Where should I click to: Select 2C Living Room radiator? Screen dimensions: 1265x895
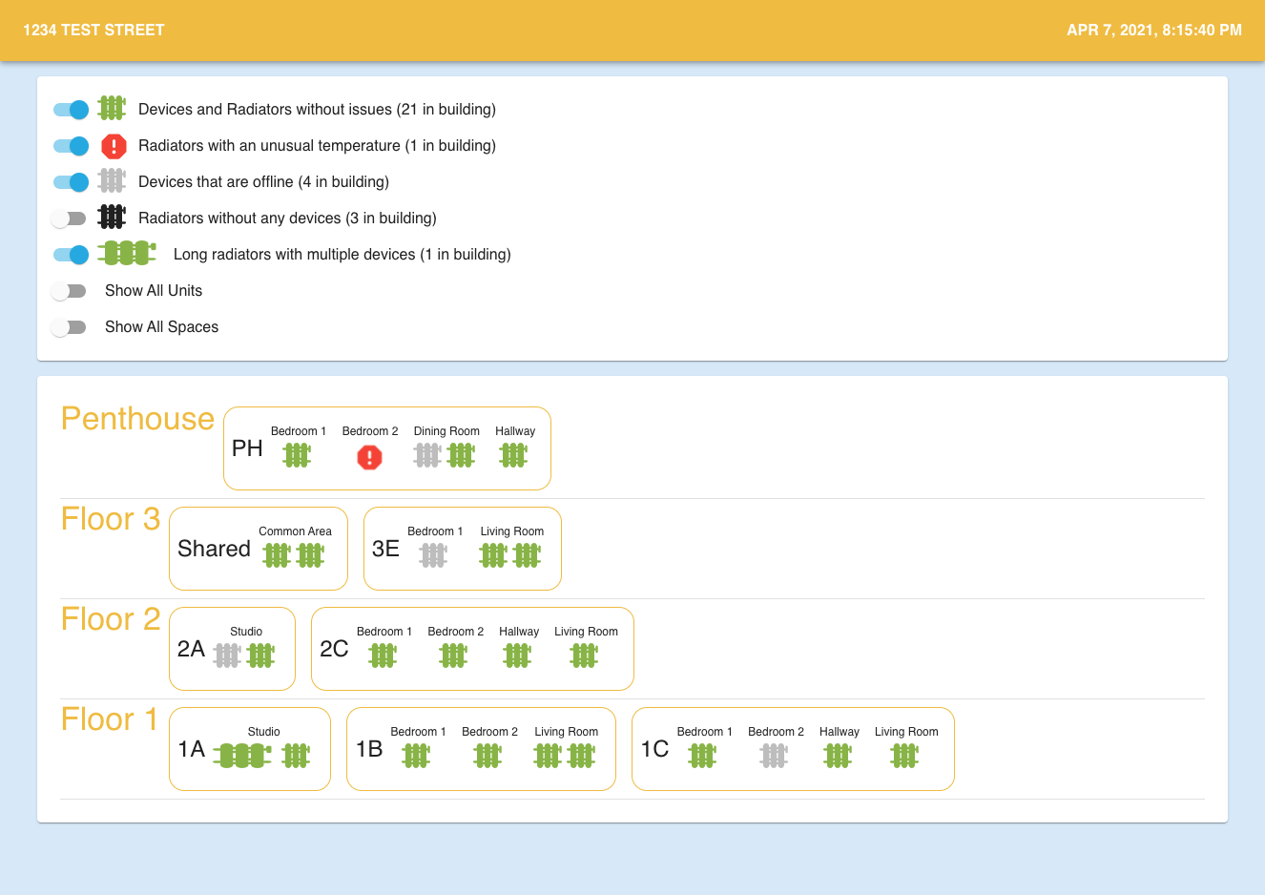[x=584, y=656]
